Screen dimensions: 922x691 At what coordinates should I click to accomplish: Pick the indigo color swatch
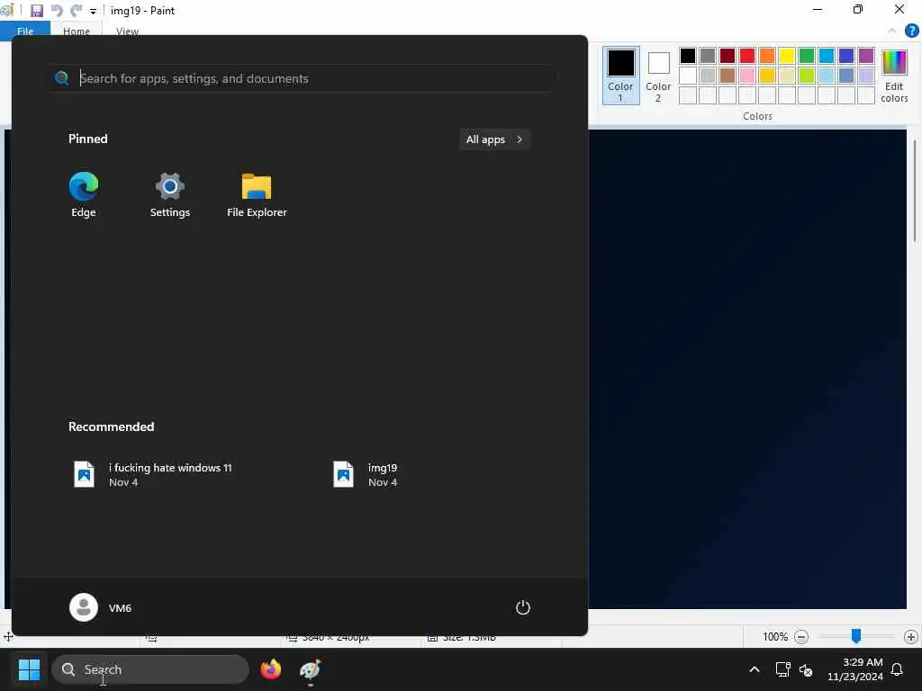click(x=846, y=55)
